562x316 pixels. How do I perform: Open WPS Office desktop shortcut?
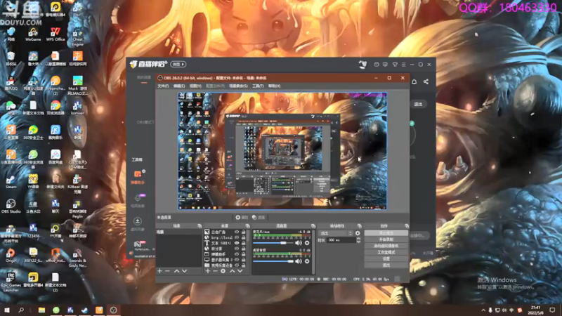click(55, 34)
